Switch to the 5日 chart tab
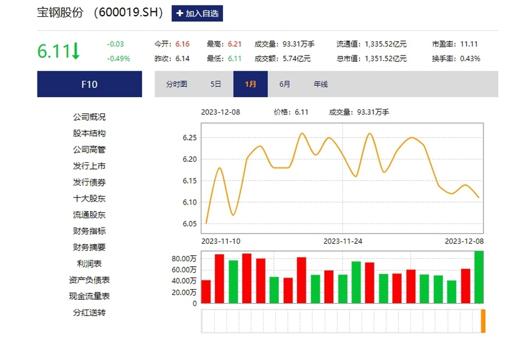 click(x=215, y=84)
